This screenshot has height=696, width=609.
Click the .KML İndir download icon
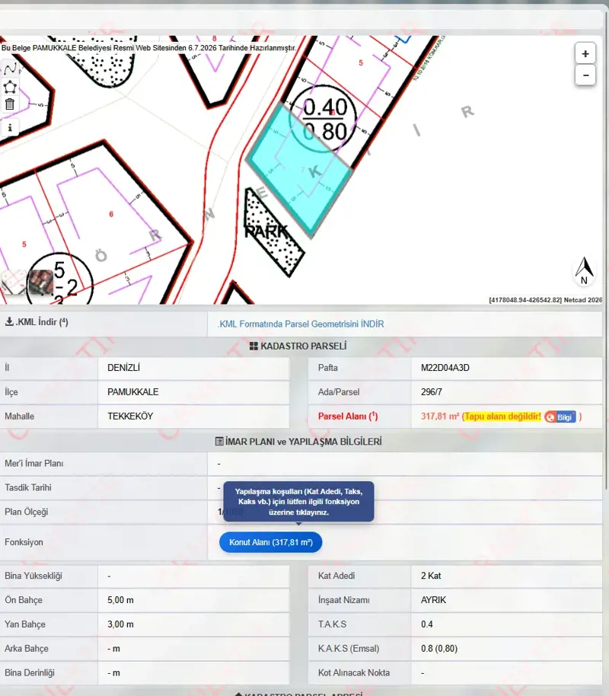point(9,322)
